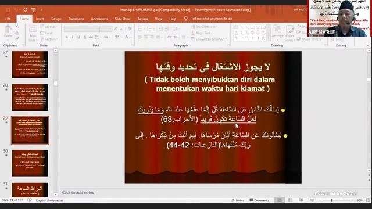The image size is (372, 209).
Task: Redo the last action in the title bar
Action: [26, 10]
